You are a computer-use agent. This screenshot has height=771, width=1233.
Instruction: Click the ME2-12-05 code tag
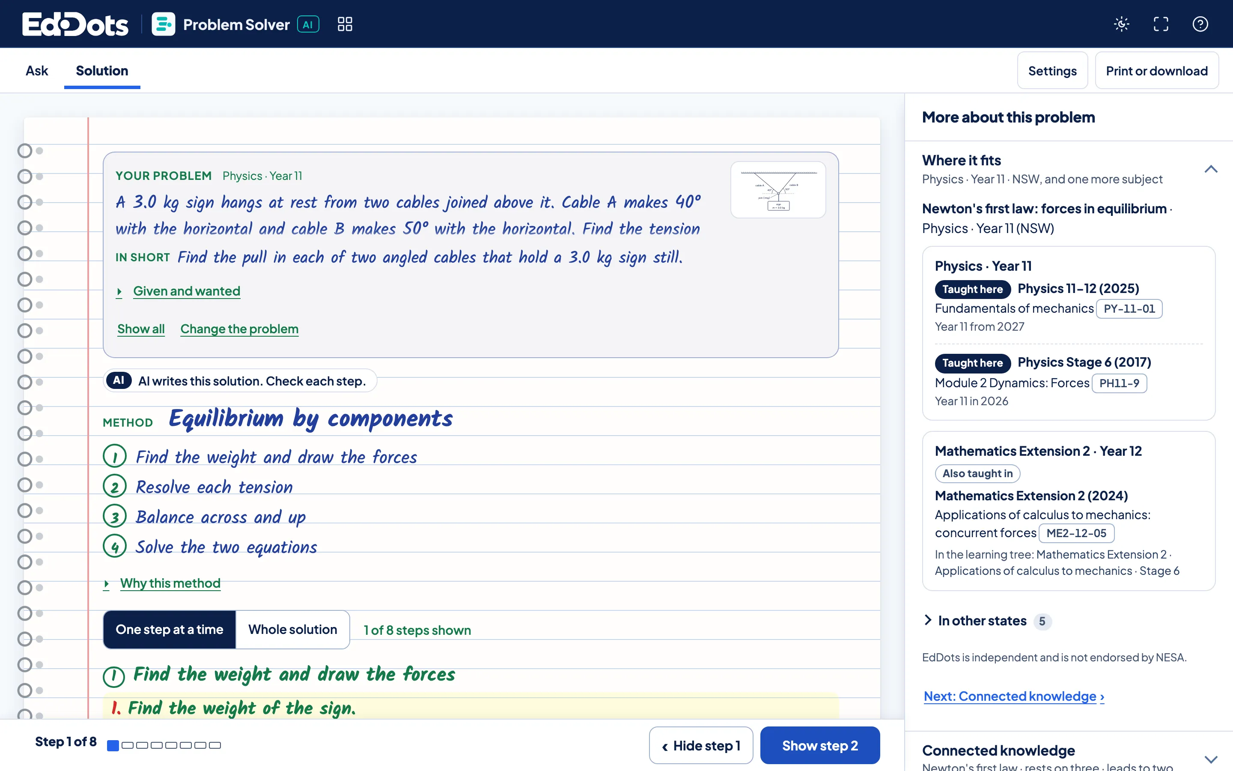(1077, 533)
